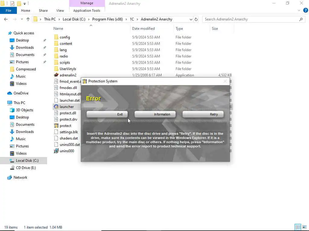Select the shaders.dat file
Viewport: 309px width, 231px height.
(x=69, y=138)
